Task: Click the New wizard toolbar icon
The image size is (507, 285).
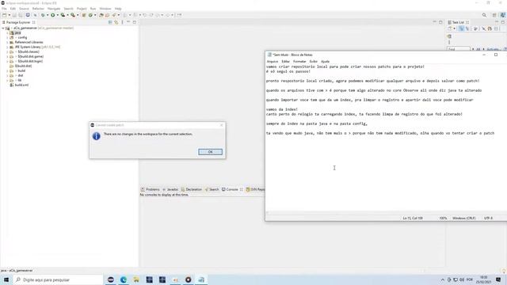Action: tap(5, 15)
